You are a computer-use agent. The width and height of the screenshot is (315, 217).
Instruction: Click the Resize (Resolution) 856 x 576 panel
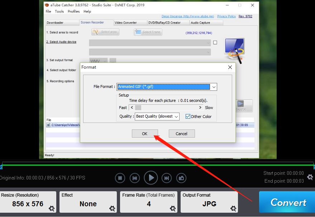pos(28,202)
